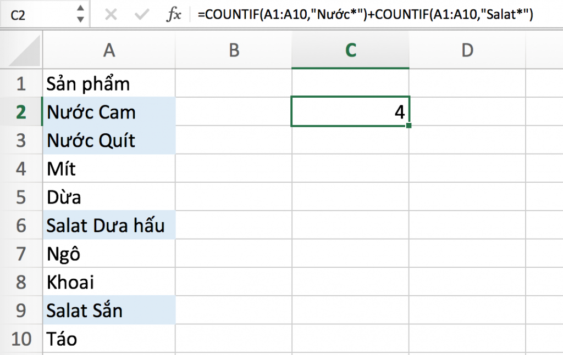Select column header D
563x355 pixels.
click(x=467, y=49)
